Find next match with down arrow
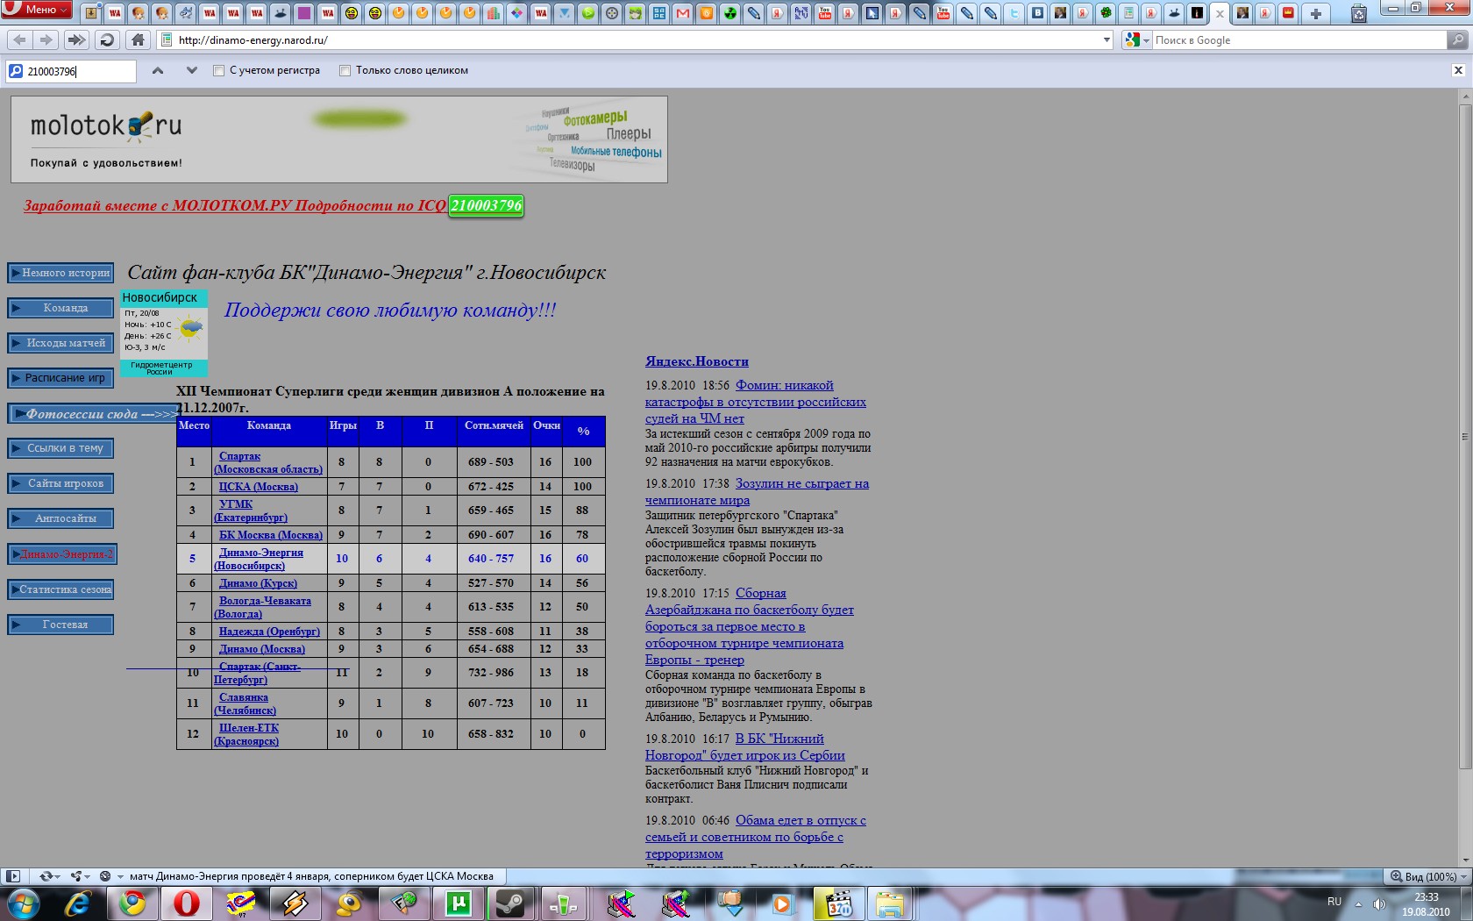The height and width of the screenshot is (921, 1473). (191, 71)
